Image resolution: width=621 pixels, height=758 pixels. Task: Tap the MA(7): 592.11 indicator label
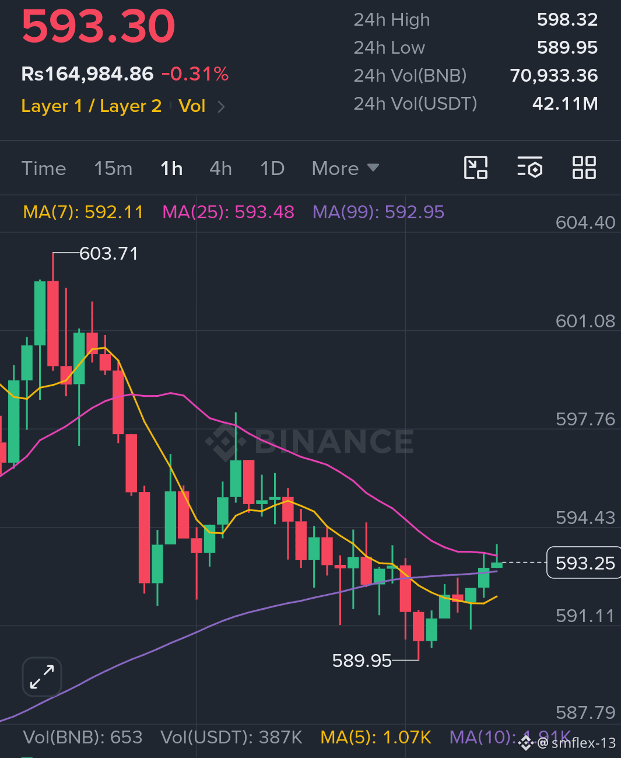[x=83, y=212]
